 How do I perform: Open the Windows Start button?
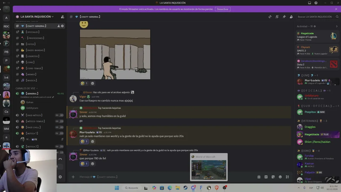tap(117, 188)
